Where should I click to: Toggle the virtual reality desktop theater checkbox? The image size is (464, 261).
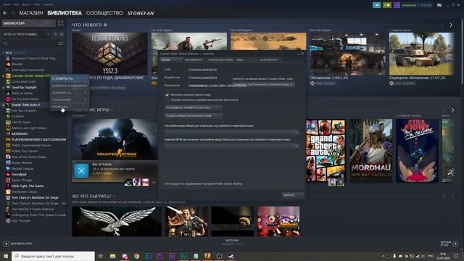pyautogui.click(x=167, y=100)
